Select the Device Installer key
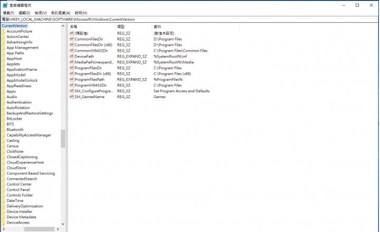The height and width of the screenshot is (232, 380). tap(20, 211)
